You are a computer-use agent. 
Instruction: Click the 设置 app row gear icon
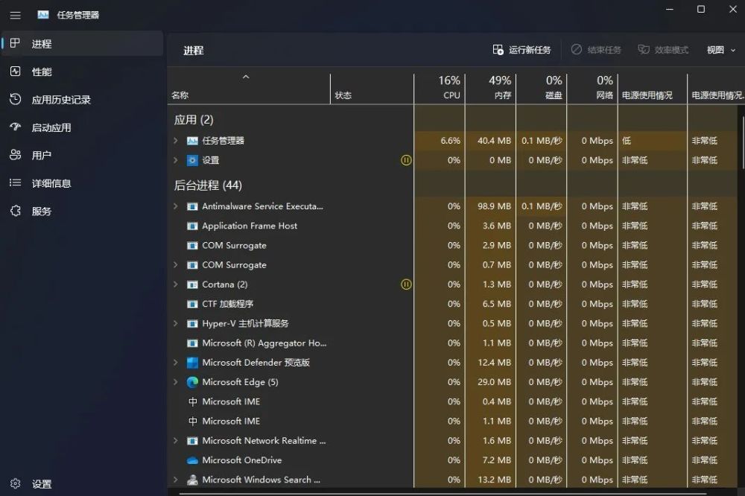[x=192, y=160]
